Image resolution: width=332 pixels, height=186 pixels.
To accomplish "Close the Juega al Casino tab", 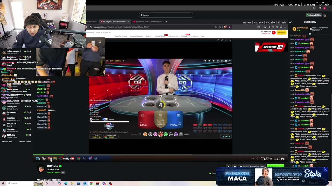I will pyautogui.click(x=129, y=22).
